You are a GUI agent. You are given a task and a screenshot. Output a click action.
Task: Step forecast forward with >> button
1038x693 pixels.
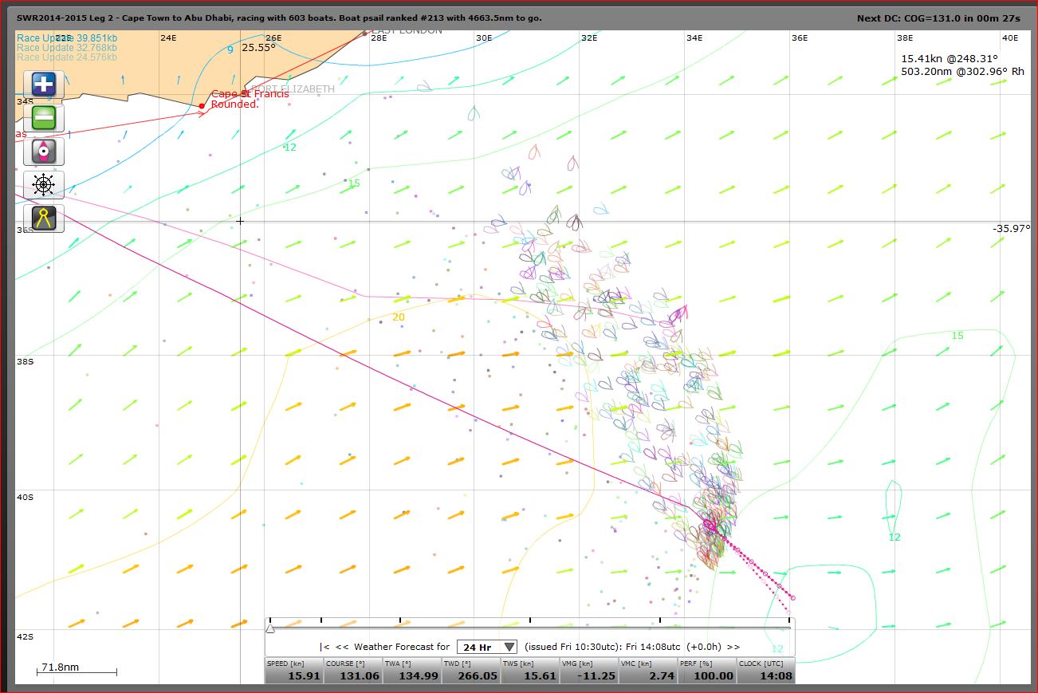pos(733,647)
